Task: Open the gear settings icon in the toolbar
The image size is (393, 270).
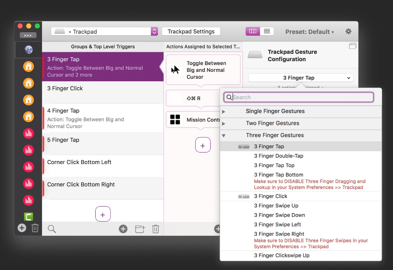Action: tap(348, 31)
